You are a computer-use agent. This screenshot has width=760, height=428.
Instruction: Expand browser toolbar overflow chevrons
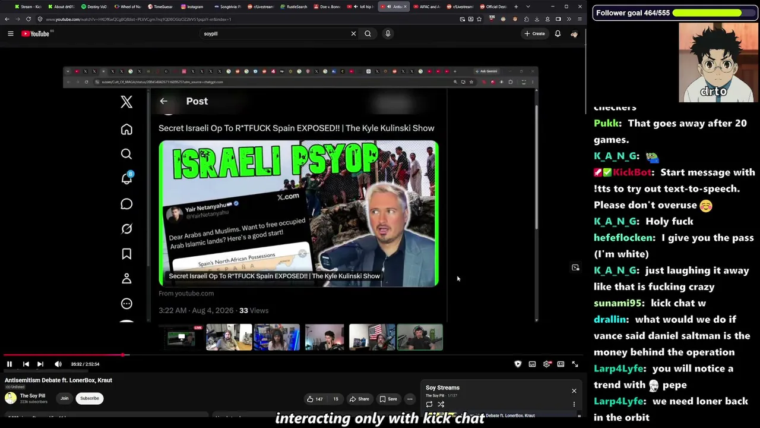pos(569,19)
